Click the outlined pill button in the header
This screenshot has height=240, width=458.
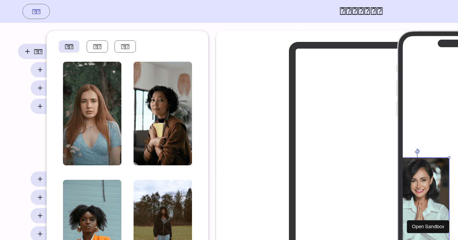(x=36, y=11)
